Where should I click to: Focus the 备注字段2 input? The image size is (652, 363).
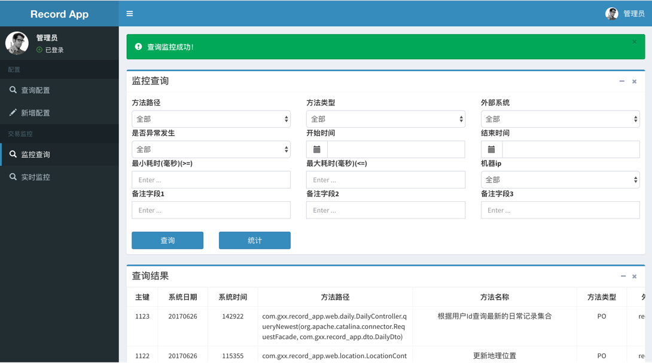coord(385,210)
